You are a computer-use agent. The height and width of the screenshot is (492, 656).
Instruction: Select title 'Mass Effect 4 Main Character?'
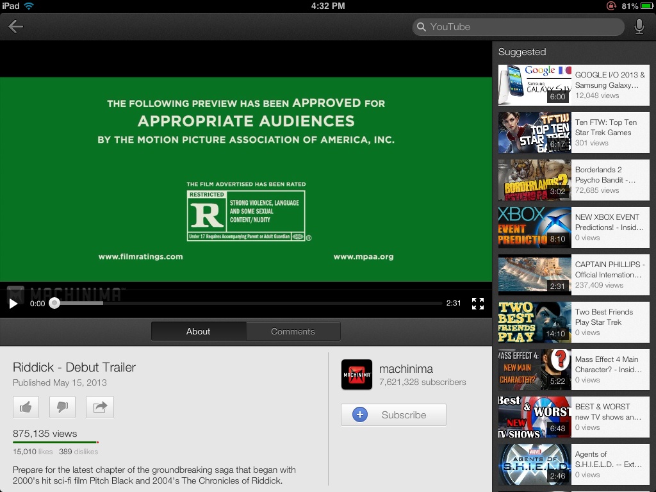click(609, 365)
